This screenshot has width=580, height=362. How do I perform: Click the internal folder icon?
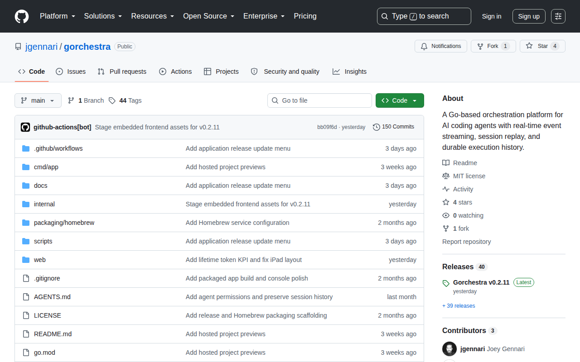pyautogui.click(x=26, y=204)
